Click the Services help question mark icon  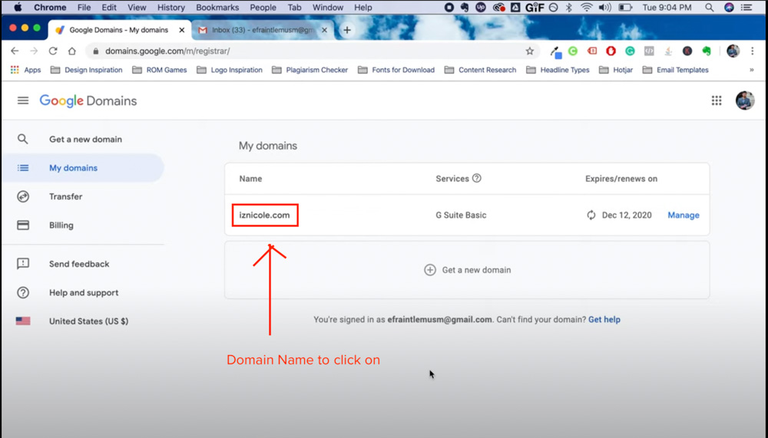point(477,178)
